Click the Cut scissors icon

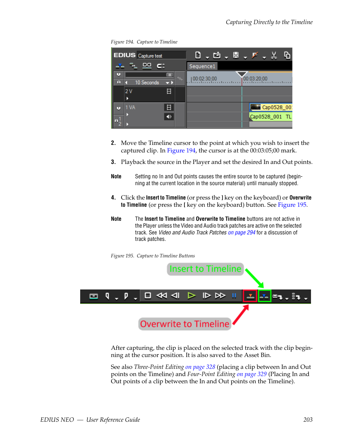274,55
